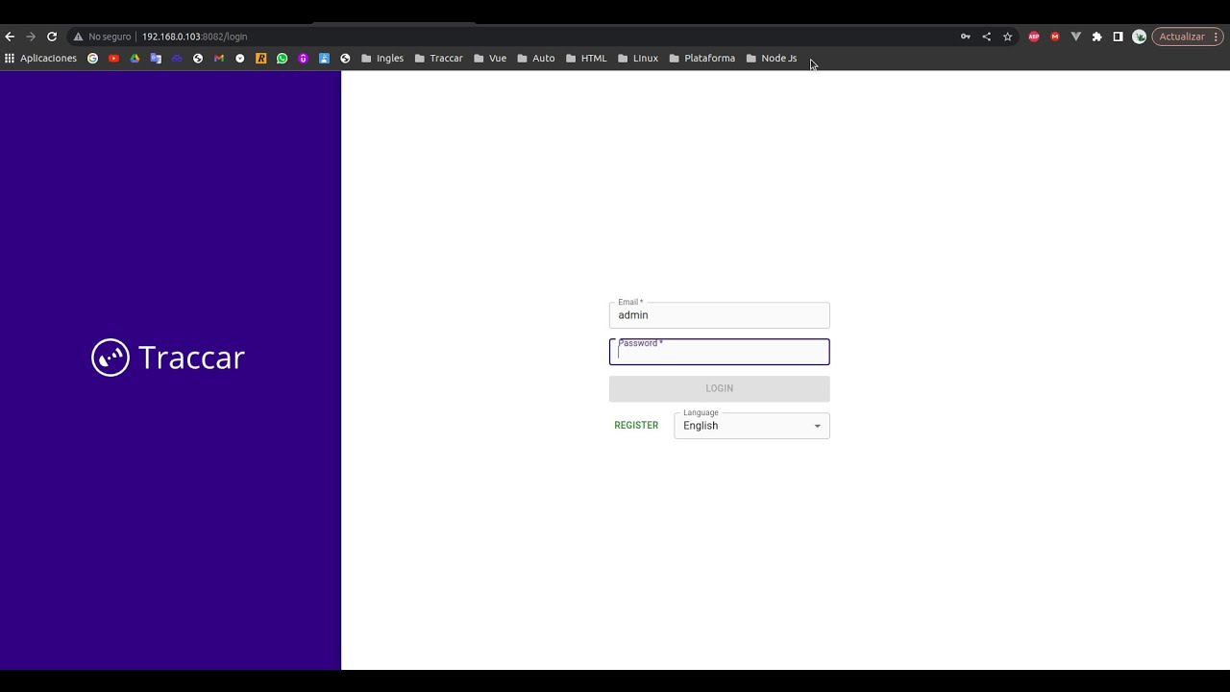Expand the Vue bookmarks folder
The height and width of the screenshot is (692, 1230).
(490, 59)
